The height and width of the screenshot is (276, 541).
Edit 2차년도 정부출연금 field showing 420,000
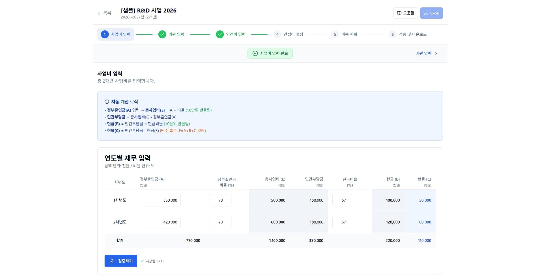pyautogui.click(x=160, y=222)
